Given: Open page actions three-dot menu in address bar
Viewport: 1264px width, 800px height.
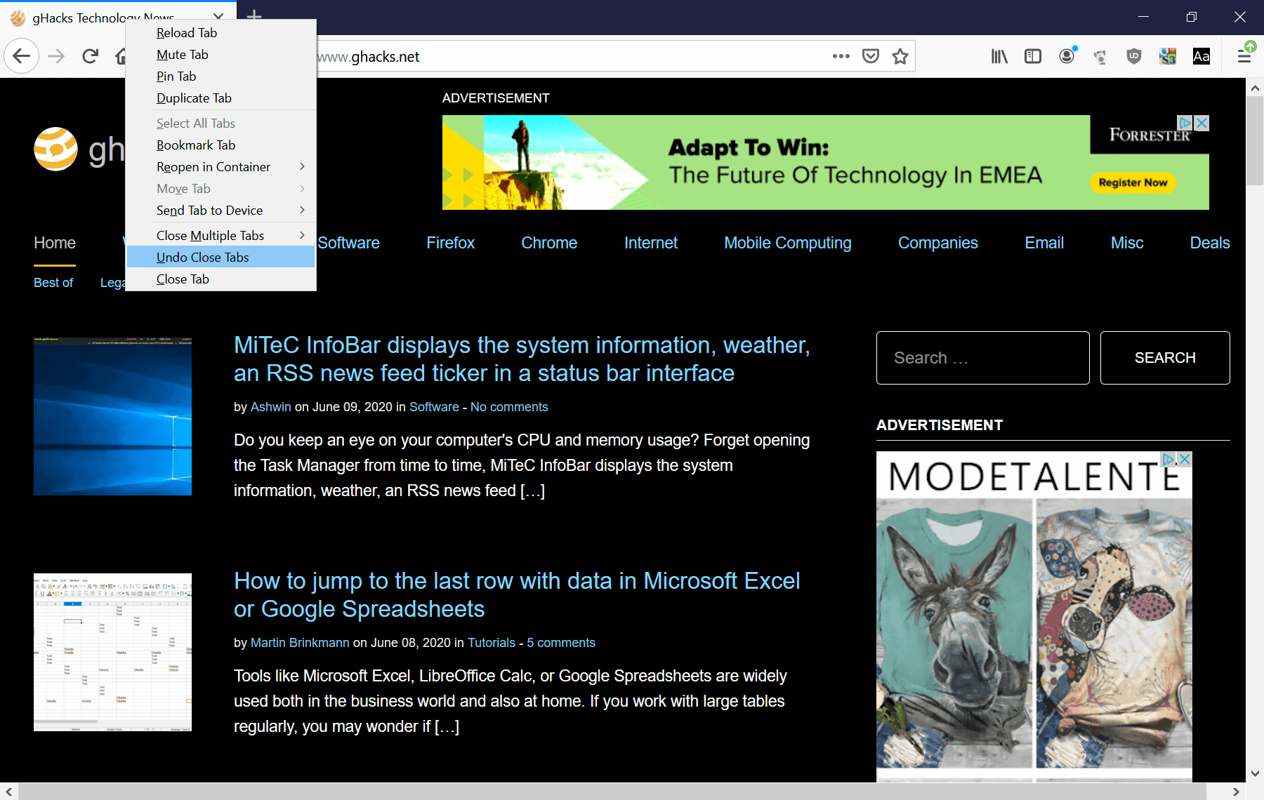Looking at the screenshot, I should (841, 56).
